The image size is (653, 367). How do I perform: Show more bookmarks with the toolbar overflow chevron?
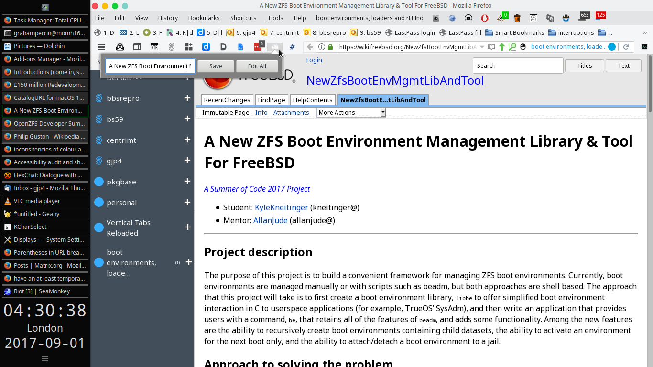(x=644, y=33)
